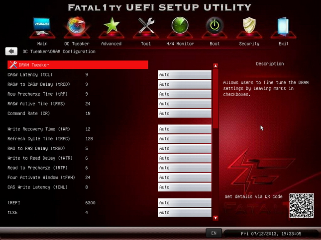Select the Read to Precharge (tRTP) label

[37, 168]
